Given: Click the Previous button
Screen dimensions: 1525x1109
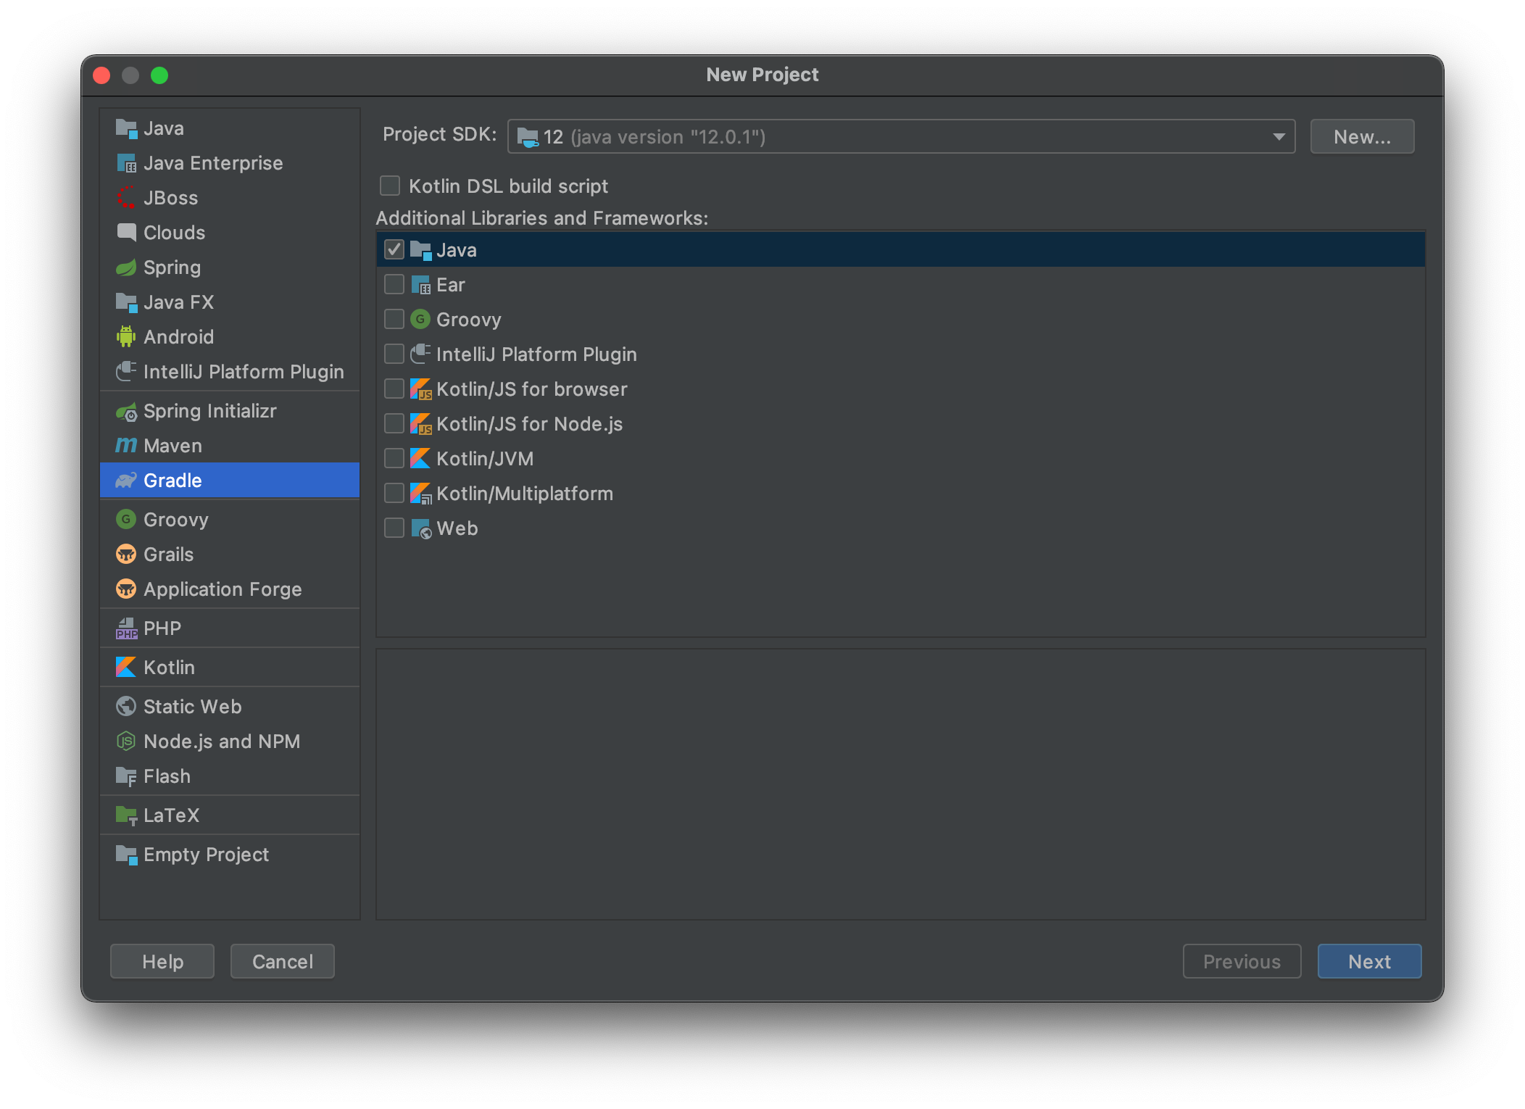Looking at the screenshot, I should click(1242, 961).
